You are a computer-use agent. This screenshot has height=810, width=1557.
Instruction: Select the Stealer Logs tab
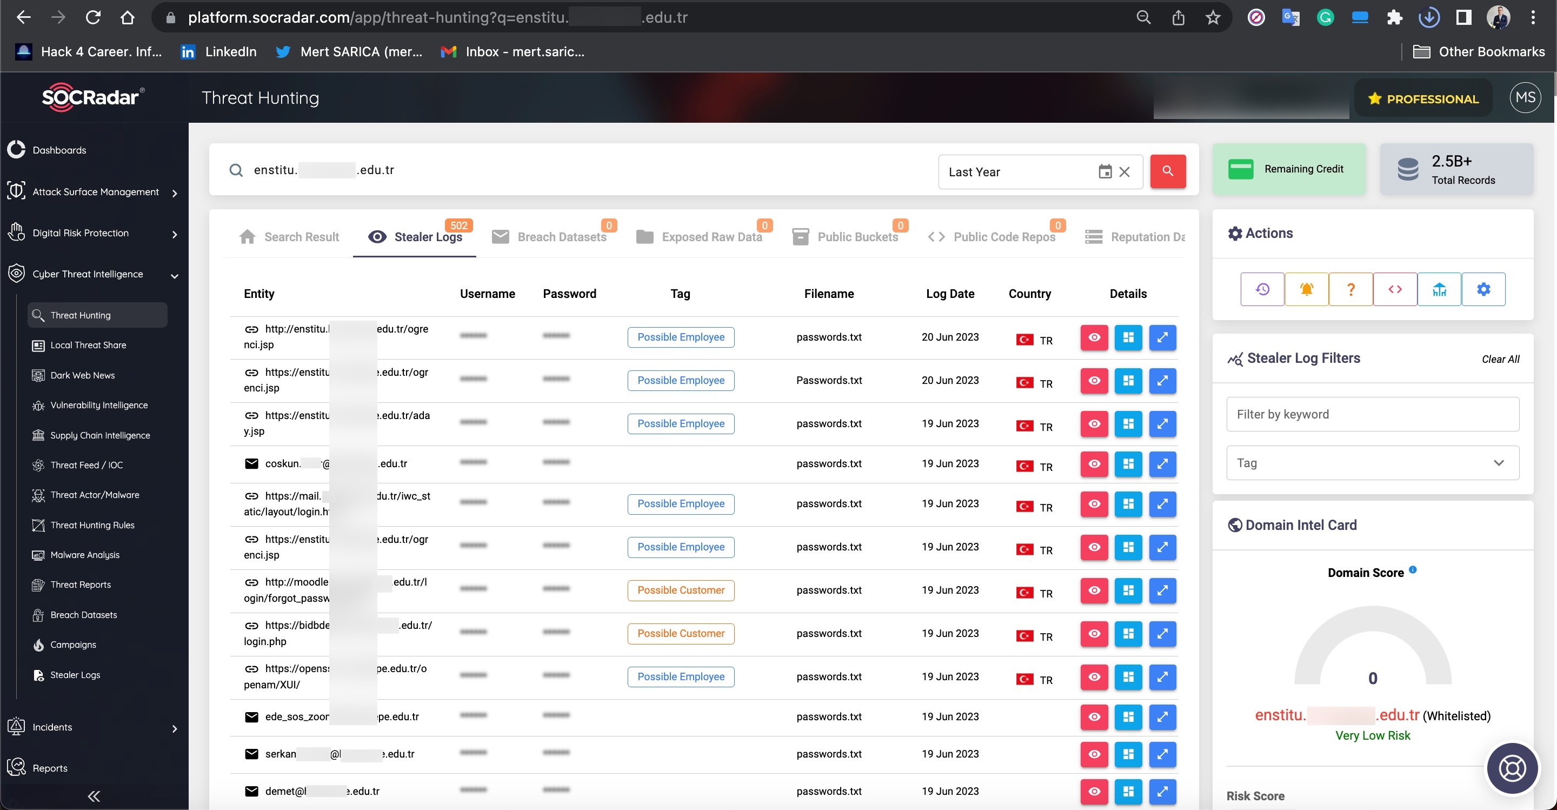coord(415,237)
